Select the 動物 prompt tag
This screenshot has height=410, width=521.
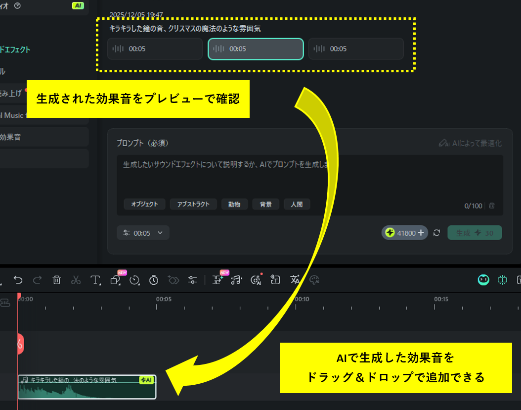[234, 204]
